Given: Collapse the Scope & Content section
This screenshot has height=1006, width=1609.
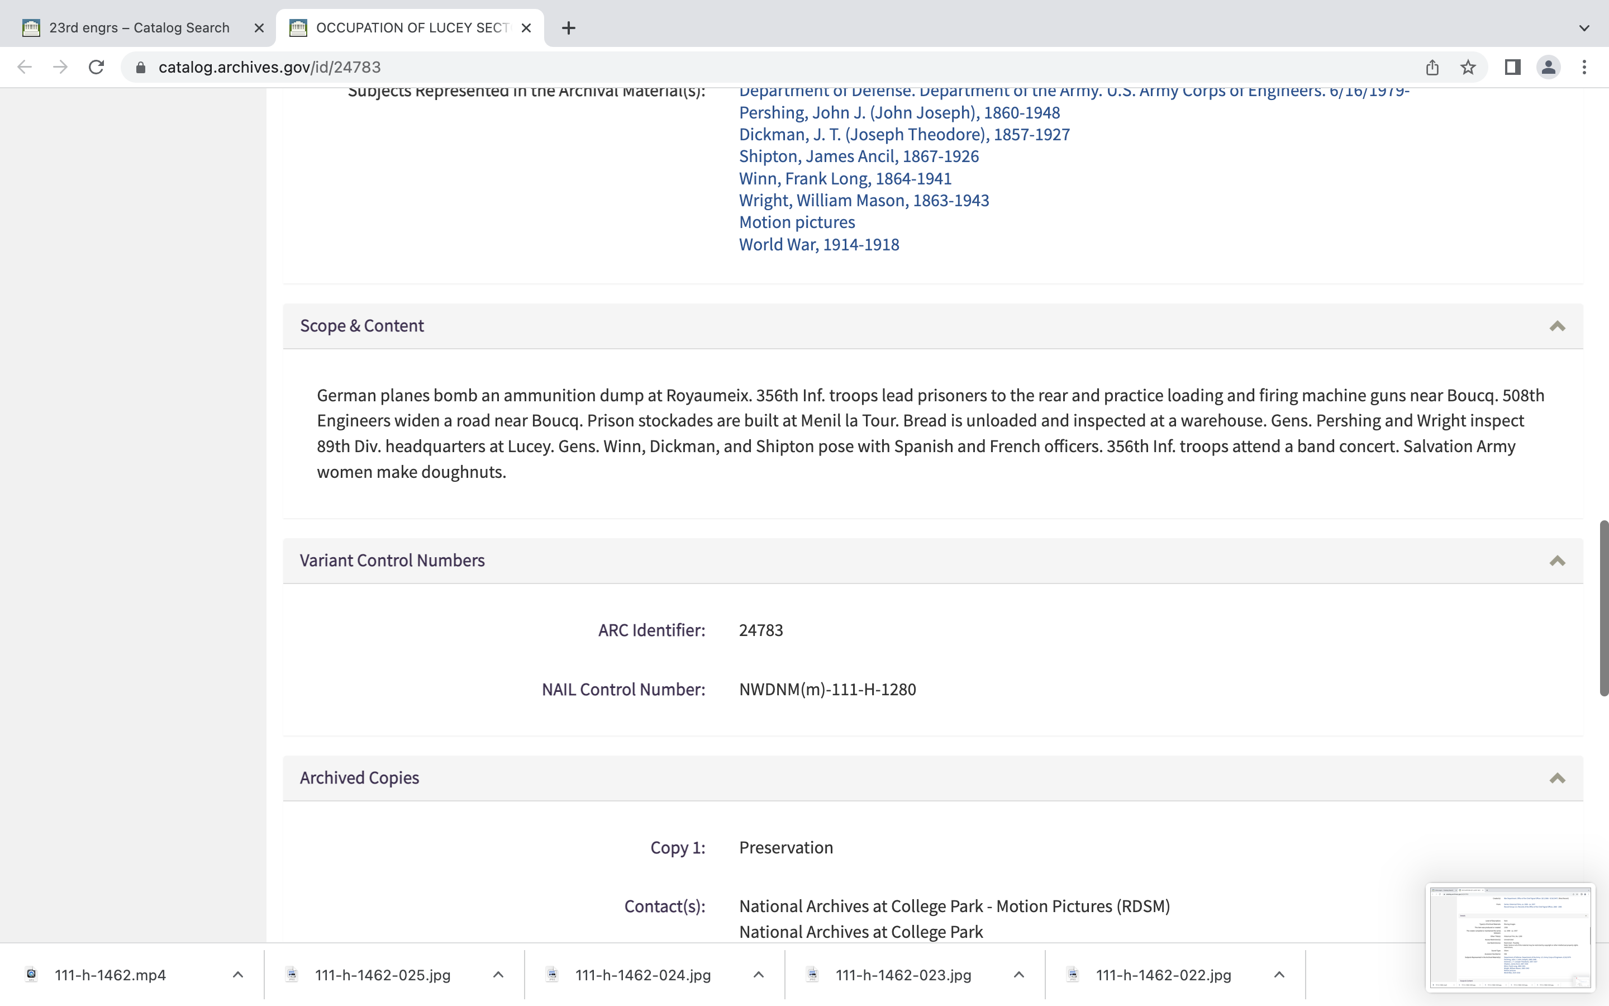Looking at the screenshot, I should coord(1557,326).
